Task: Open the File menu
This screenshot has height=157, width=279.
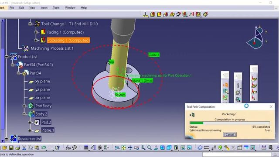Action: coord(12,8)
